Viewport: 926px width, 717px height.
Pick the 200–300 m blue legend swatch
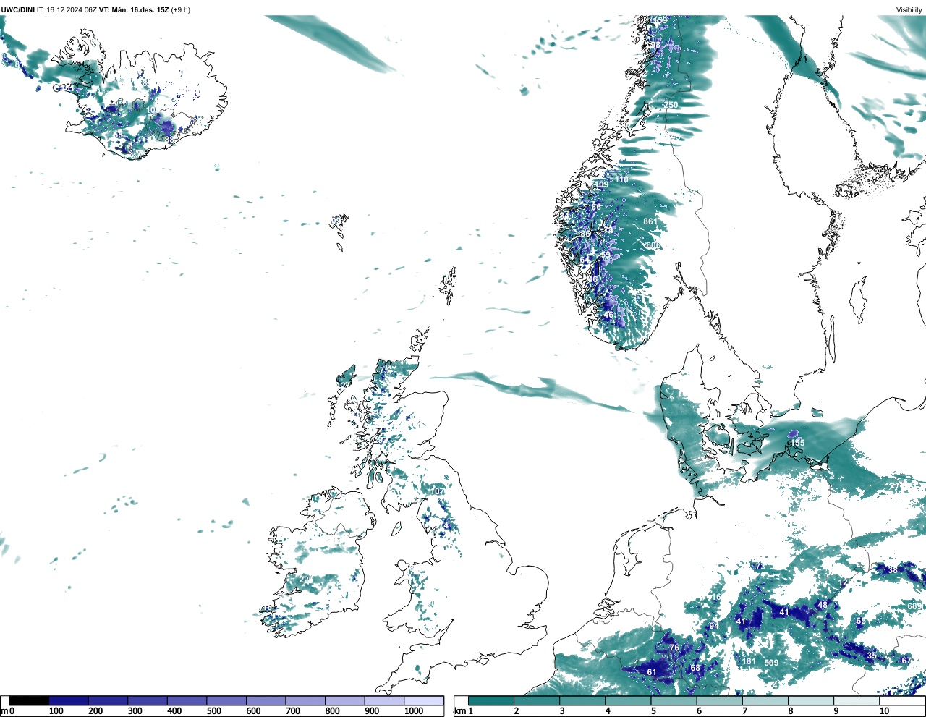click(108, 700)
